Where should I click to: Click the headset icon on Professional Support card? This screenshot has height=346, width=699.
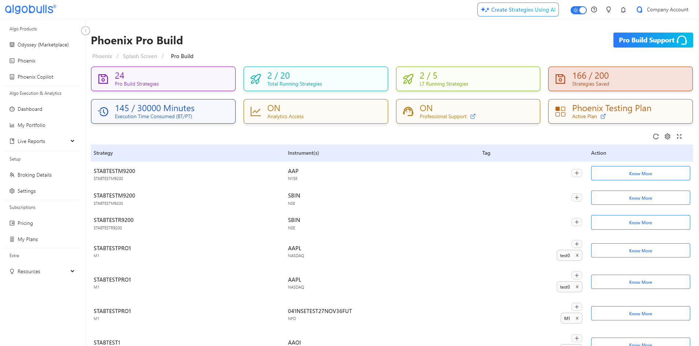pyautogui.click(x=408, y=112)
